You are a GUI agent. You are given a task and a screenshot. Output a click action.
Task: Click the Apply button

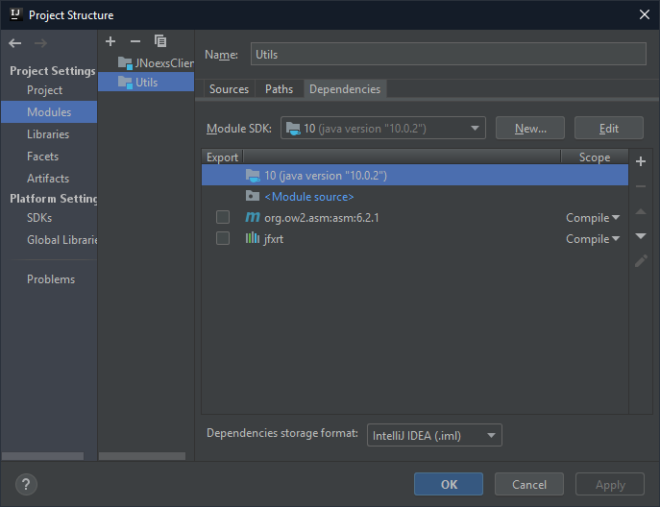tap(610, 484)
